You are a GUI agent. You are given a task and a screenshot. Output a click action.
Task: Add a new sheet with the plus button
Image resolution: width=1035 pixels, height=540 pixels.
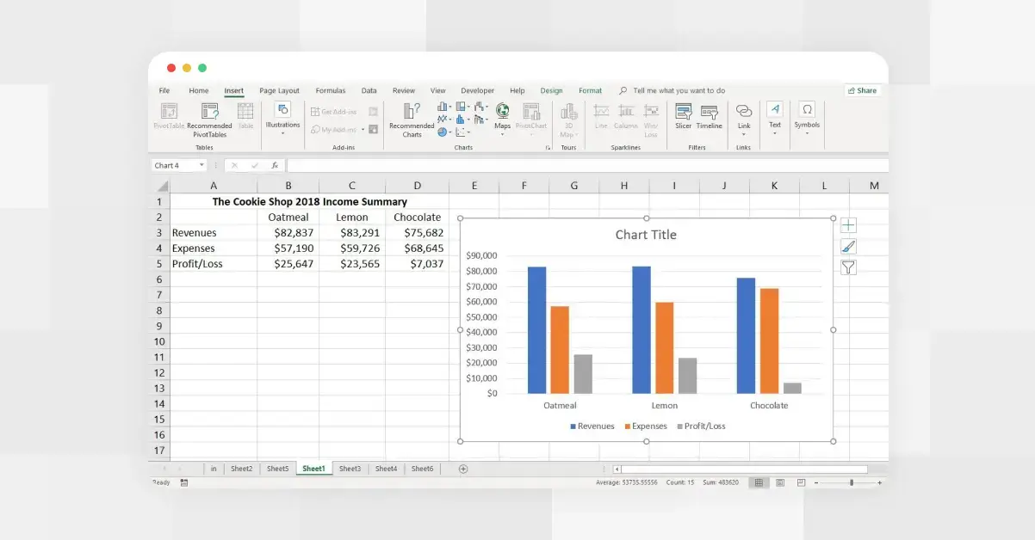(x=463, y=468)
